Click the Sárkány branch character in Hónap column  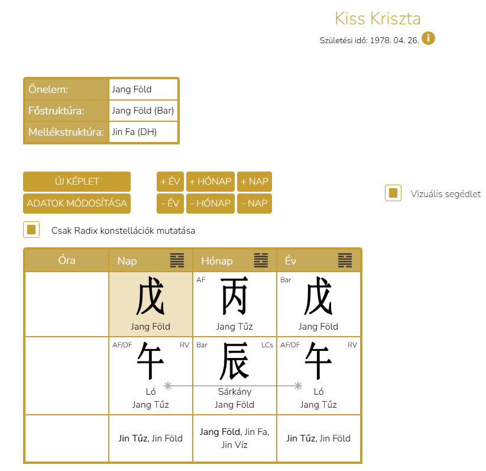(235, 362)
